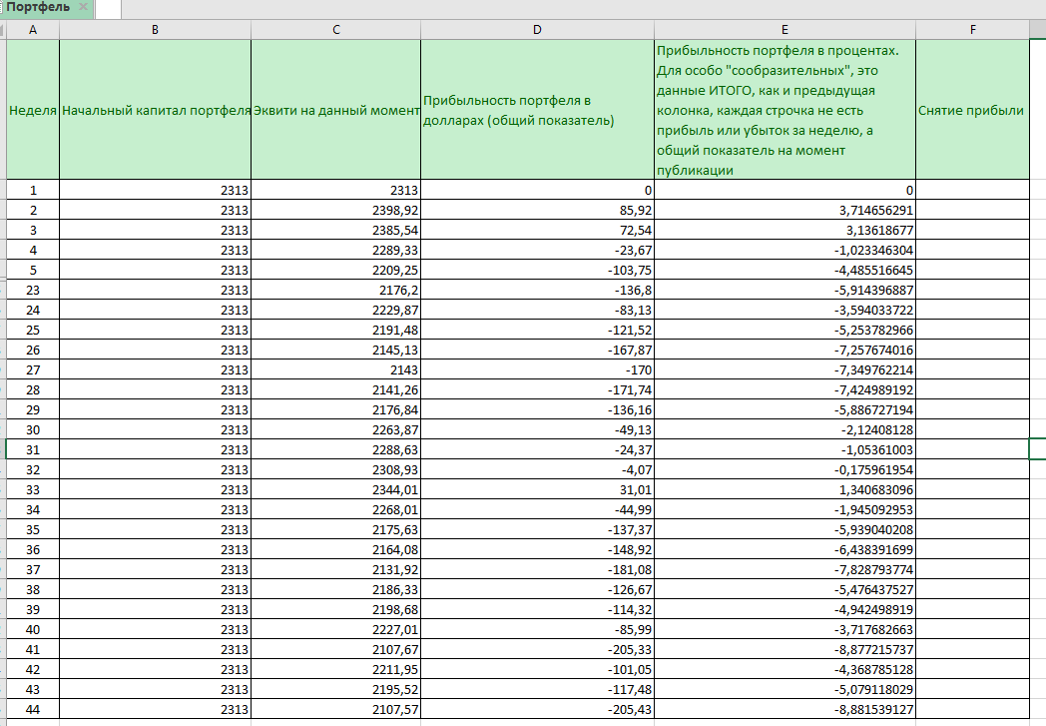The width and height of the screenshot is (1046, 726).
Task: Click the empty column F cell in week 31 row
Action: (x=971, y=449)
